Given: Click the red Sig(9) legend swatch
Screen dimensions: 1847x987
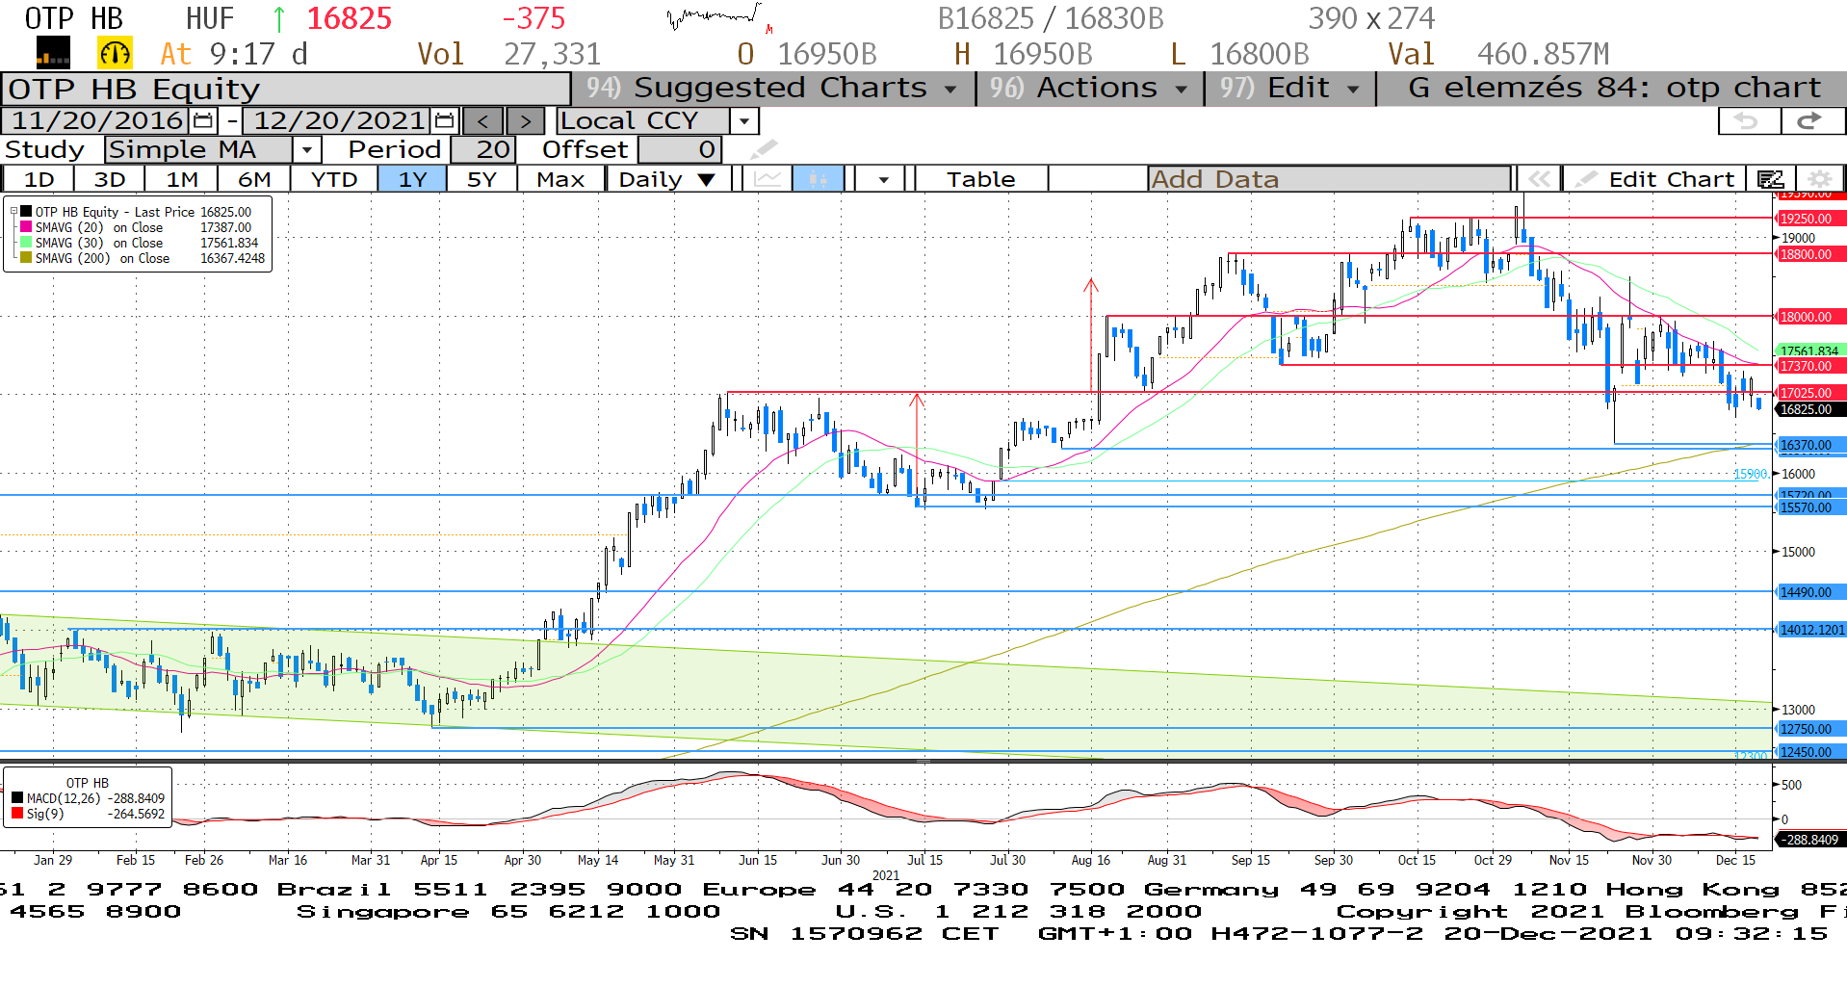Looking at the screenshot, I should tap(17, 814).
